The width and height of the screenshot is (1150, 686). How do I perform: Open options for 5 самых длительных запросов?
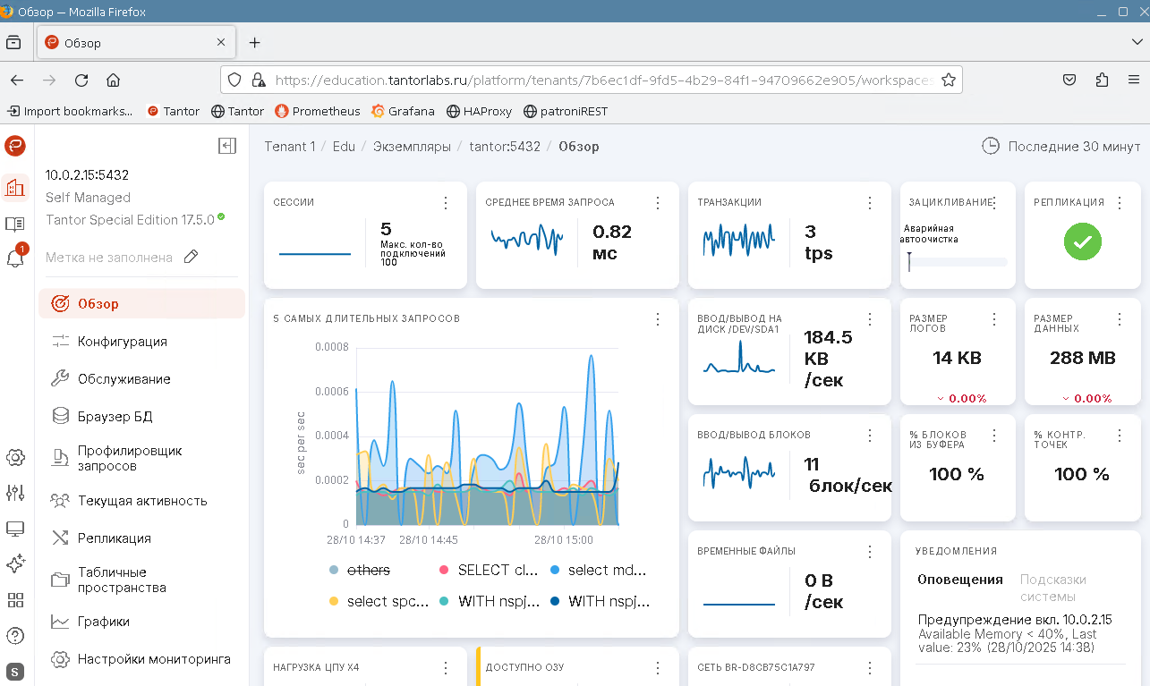pyautogui.click(x=658, y=319)
